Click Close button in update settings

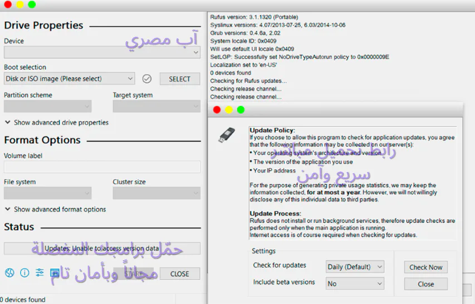pos(425,284)
